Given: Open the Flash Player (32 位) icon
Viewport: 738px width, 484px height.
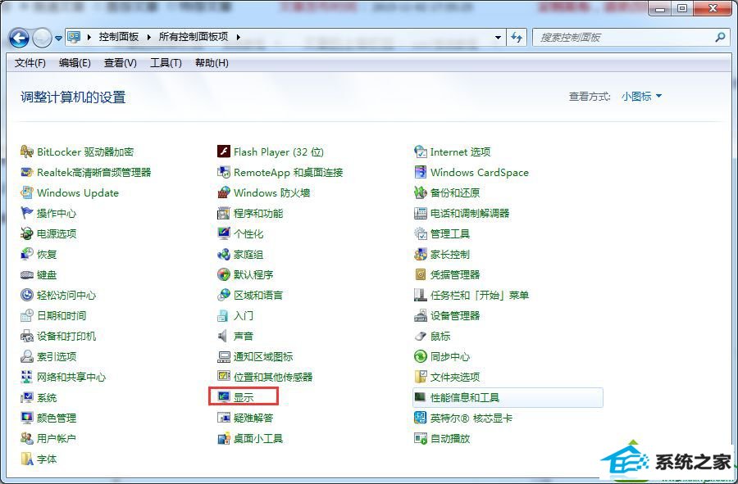Looking at the screenshot, I should point(224,152).
